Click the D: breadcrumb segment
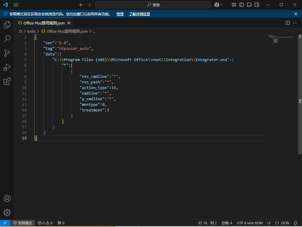The height and width of the screenshot is (227, 302). [x=21, y=31]
